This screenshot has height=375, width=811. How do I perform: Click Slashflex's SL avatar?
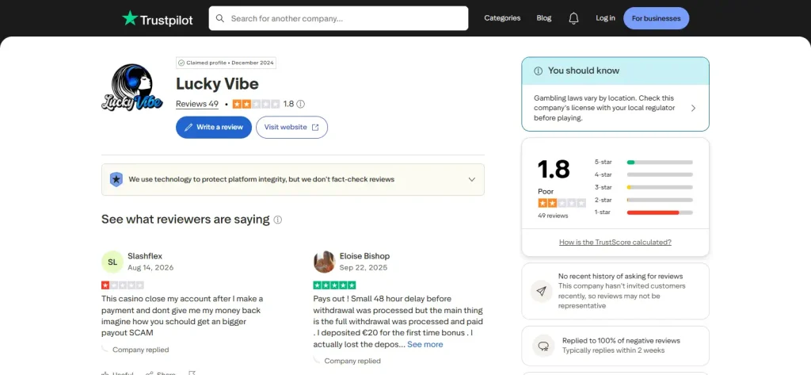pyautogui.click(x=112, y=262)
